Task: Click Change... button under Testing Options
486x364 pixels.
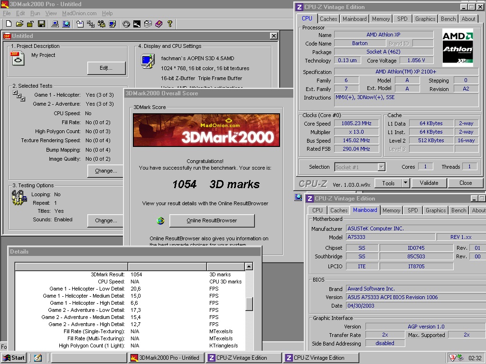Action: pyautogui.click(x=106, y=221)
